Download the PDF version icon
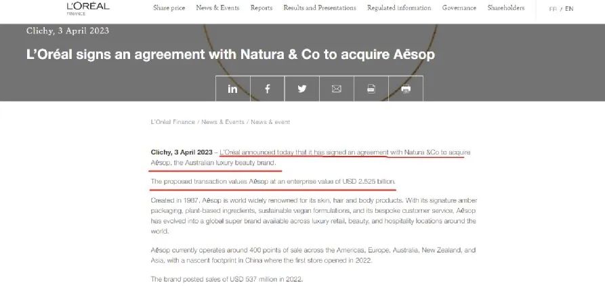This screenshot has width=605, height=286. click(371, 89)
